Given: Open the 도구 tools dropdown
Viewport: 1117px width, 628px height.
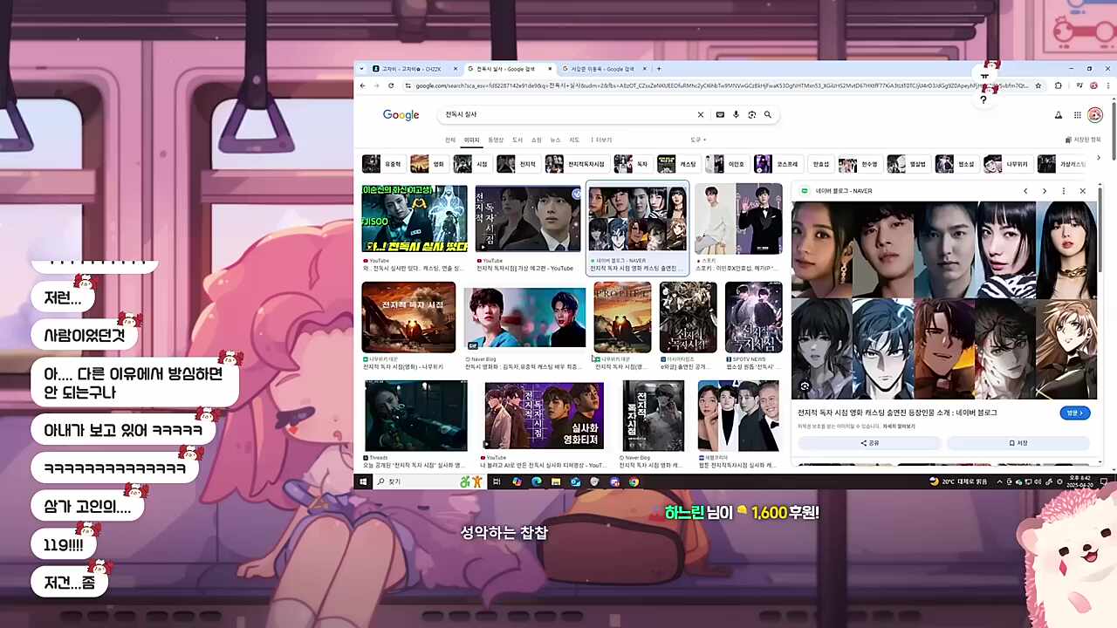Looking at the screenshot, I should point(698,140).
